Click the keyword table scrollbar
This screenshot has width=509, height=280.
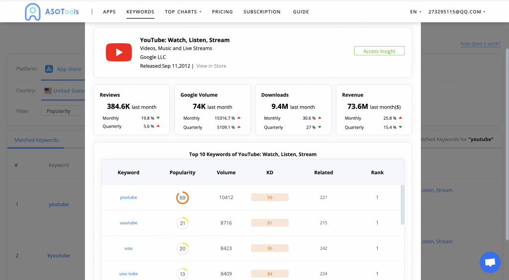tap(403, 205)
